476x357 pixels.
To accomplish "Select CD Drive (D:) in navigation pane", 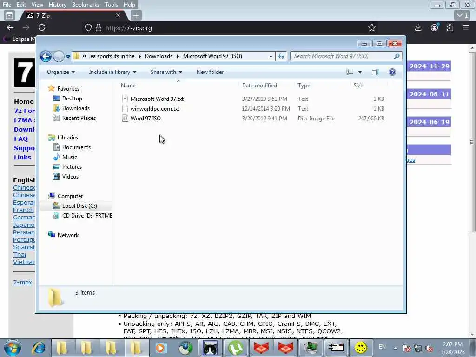I will coord(82,216).
